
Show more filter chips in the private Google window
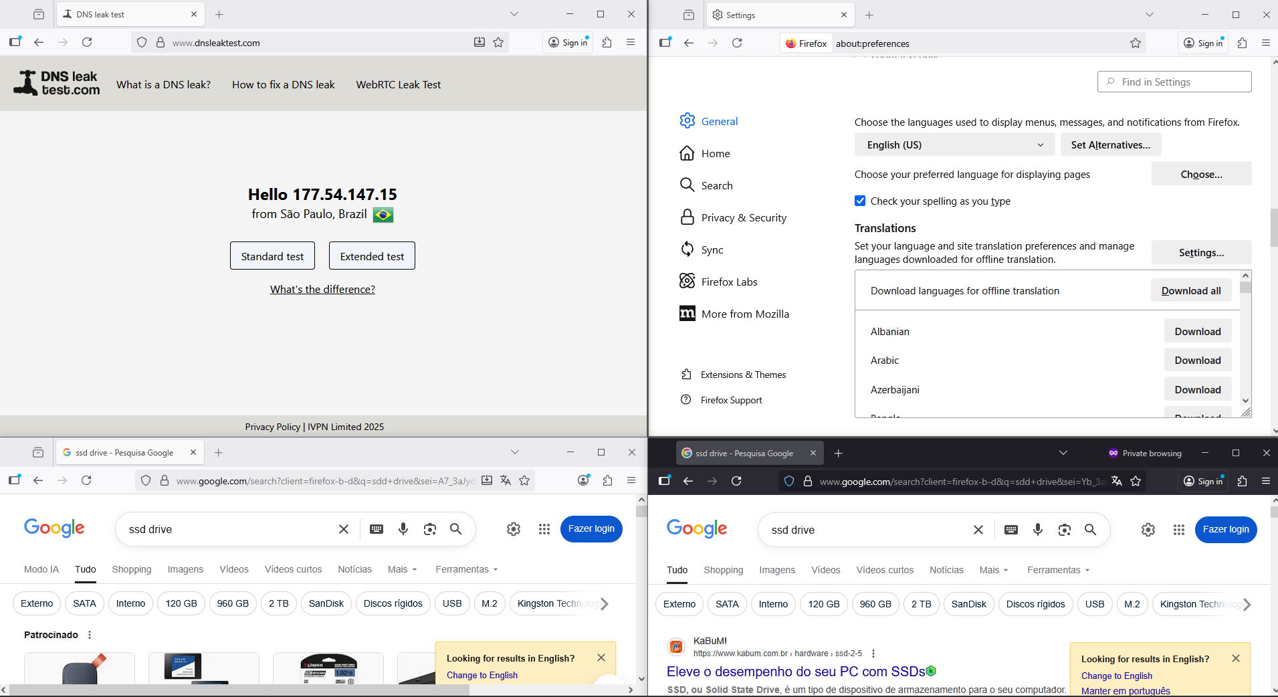[x=1247, y=604]
